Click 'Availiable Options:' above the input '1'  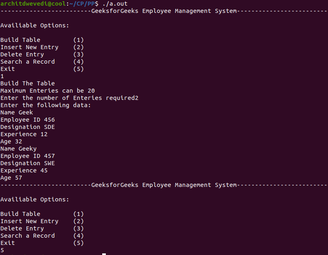click(35, 25)
